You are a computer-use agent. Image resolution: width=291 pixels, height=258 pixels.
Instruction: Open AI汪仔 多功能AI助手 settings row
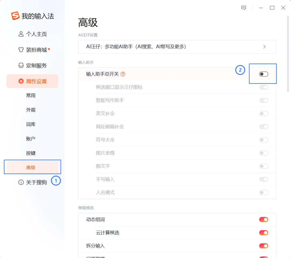point(177,47)
